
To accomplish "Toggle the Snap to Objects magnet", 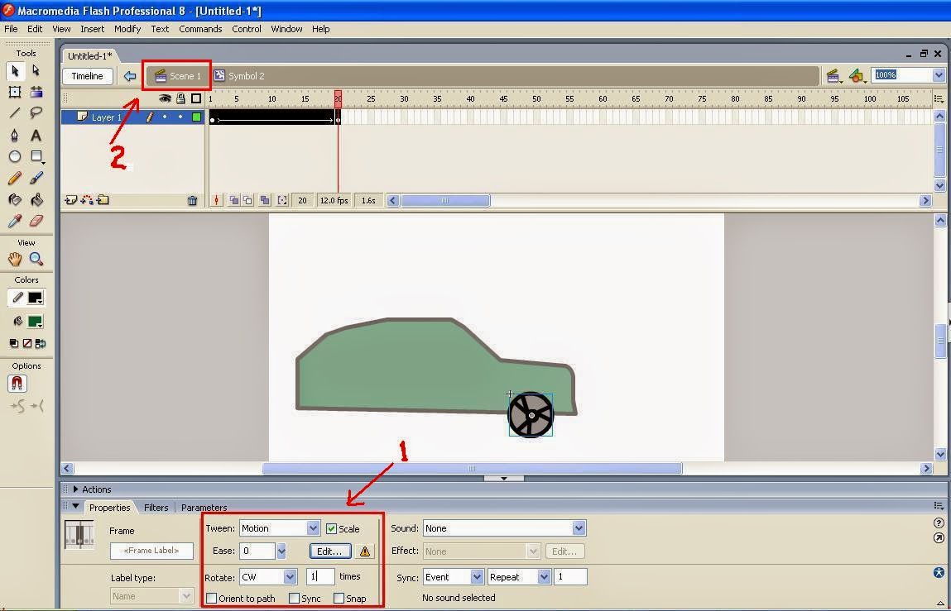I will point(17,383).
